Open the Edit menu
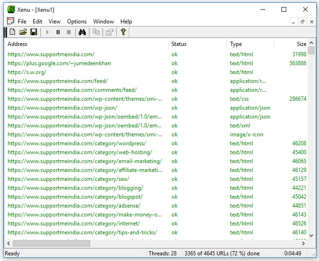Viewport: 319px width, 261px height. (37, 22)
